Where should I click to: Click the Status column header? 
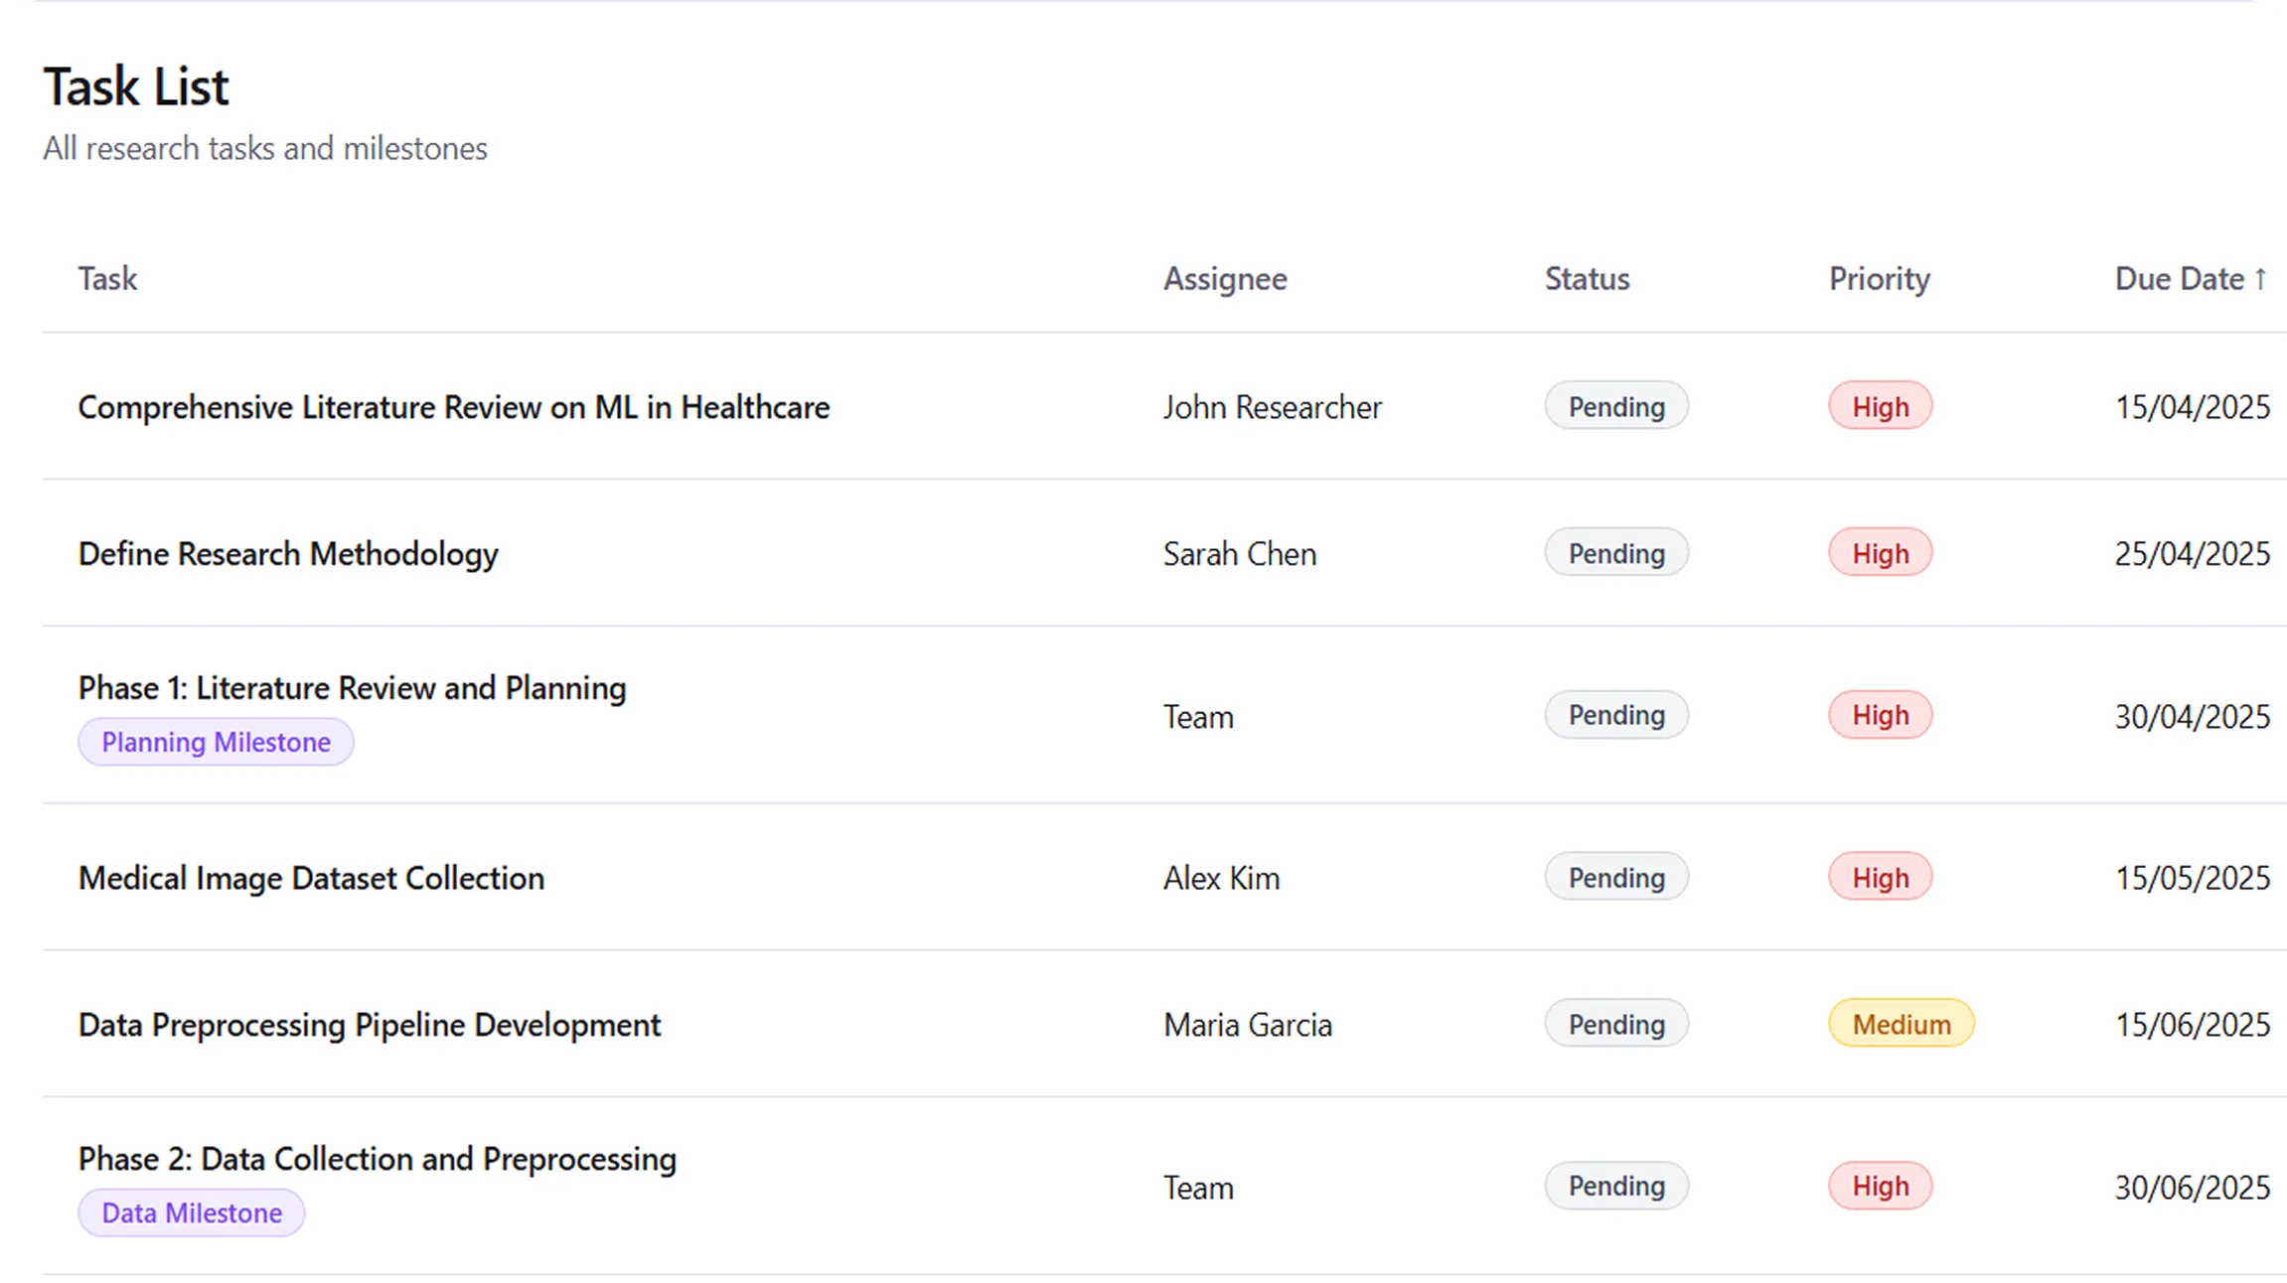(1587, 279)
